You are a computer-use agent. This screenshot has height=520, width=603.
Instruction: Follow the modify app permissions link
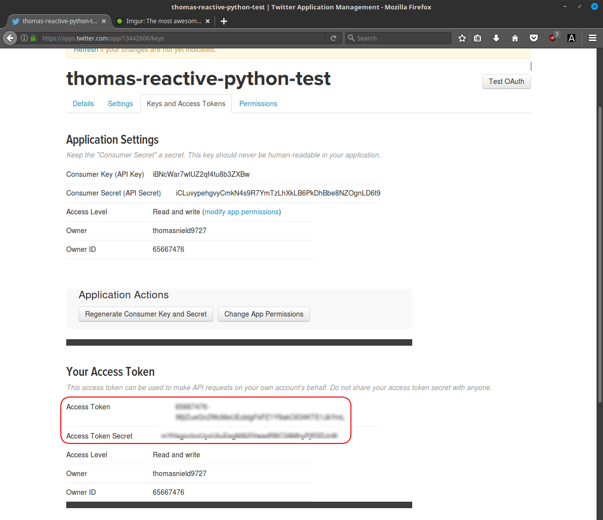pyautogui.click(x=242, y=212)
